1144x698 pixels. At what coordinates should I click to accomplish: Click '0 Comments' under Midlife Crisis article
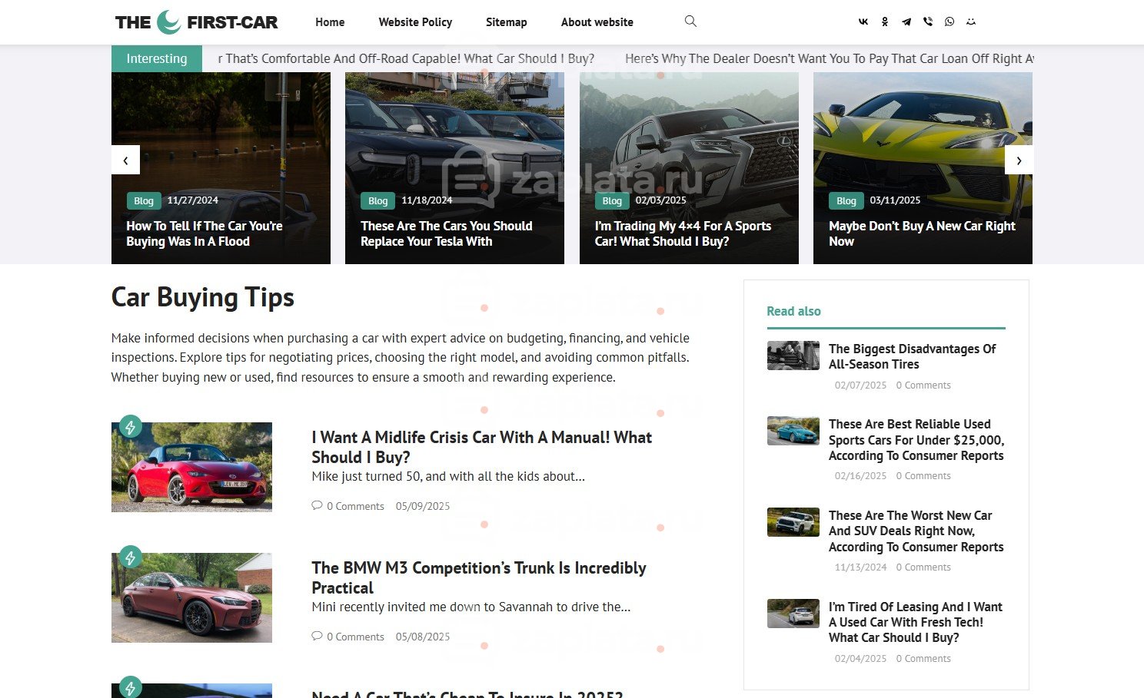tap(355, 506)
